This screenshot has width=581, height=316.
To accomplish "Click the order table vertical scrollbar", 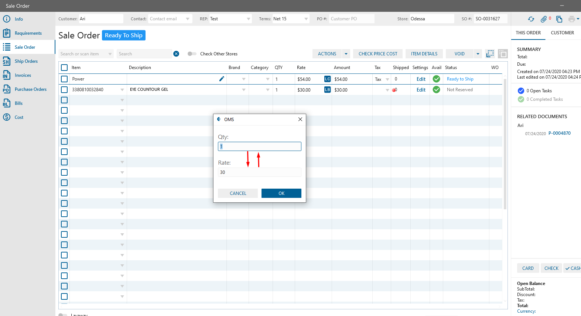I will click(505, 144).
